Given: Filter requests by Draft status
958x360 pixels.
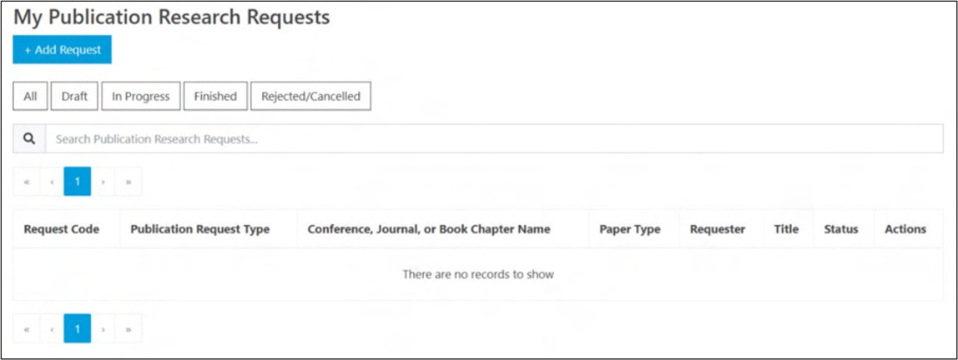Looking at the screenshot, I should pyautogui.click(x=74, y=97).
